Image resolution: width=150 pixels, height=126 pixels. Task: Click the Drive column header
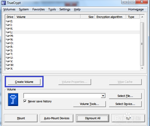pos(10,17)
